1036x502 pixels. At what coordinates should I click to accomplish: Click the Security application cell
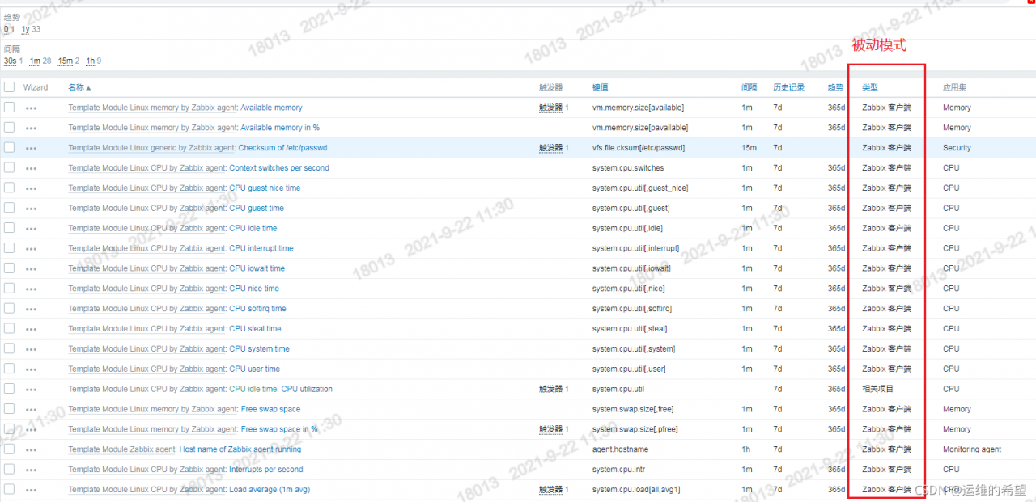(x=957, y=148)
